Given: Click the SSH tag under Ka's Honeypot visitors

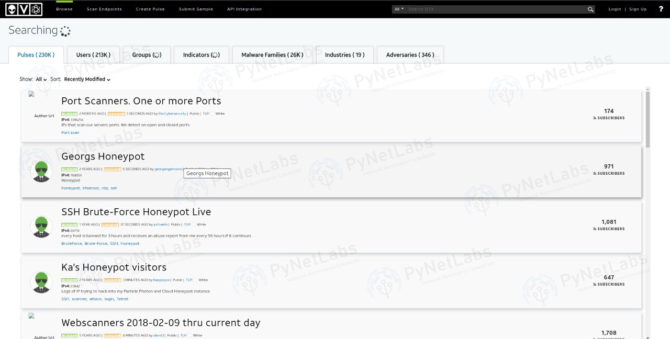Looking at the screenshot, I should [x=65, y=299].
